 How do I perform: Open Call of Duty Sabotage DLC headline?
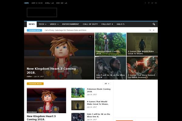click(x=66, y=30)
